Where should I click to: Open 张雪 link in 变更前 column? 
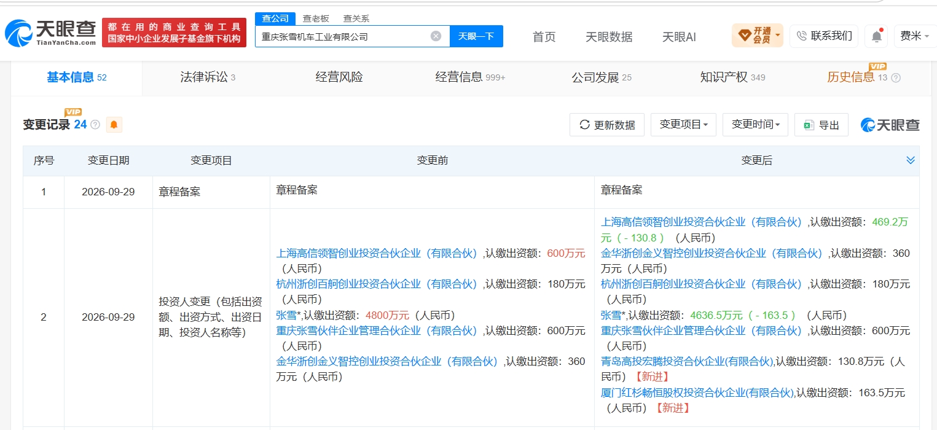288,315
